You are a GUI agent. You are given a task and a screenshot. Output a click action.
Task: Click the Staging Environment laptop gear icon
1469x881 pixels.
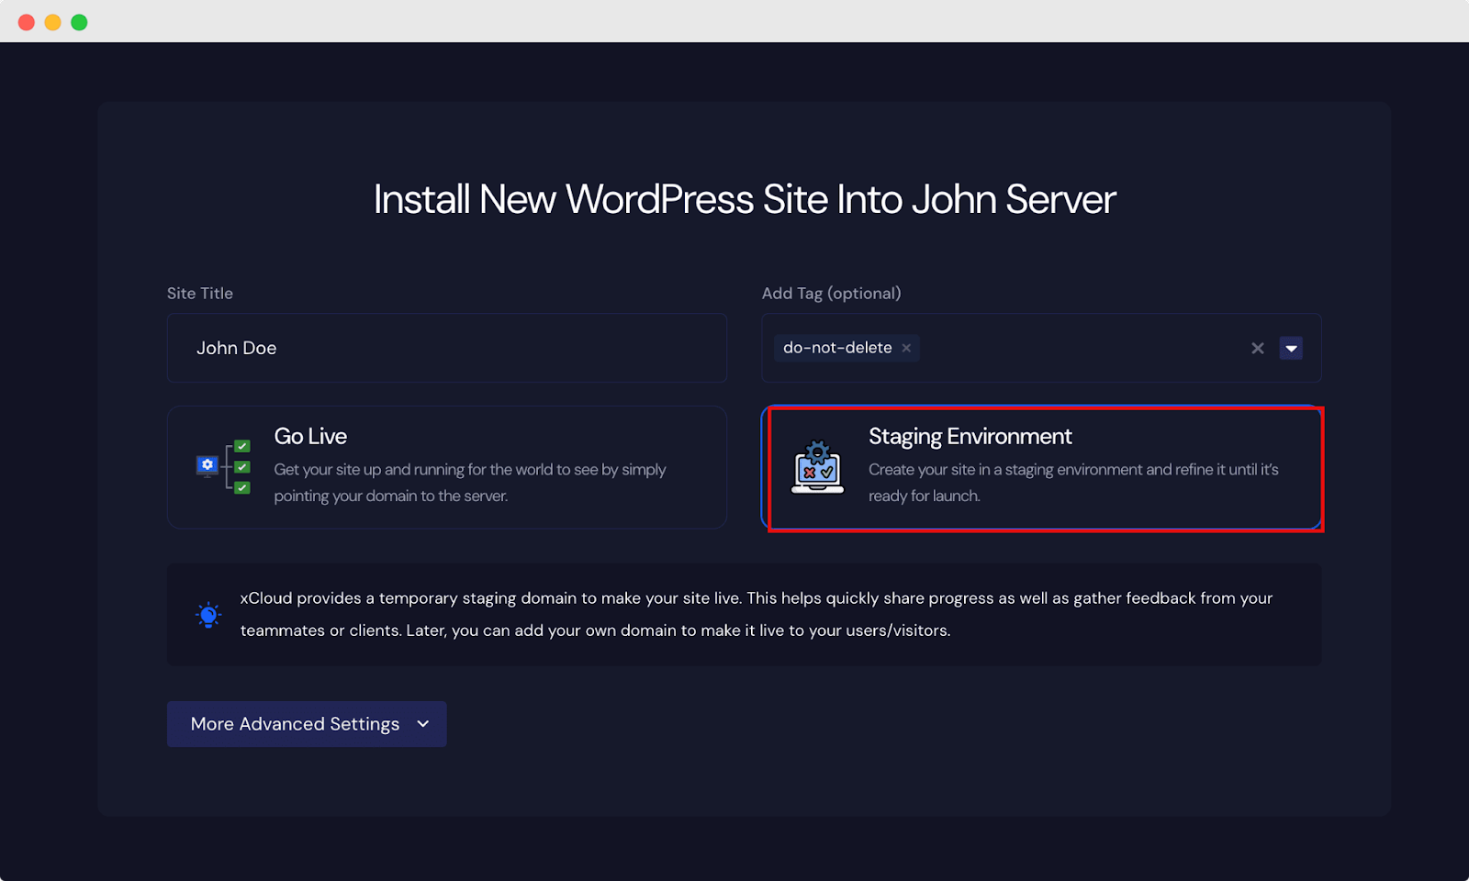[816, 468]
